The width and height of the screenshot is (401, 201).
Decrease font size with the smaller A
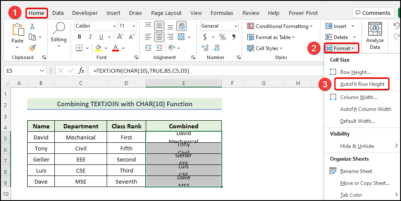coord(131,37)
